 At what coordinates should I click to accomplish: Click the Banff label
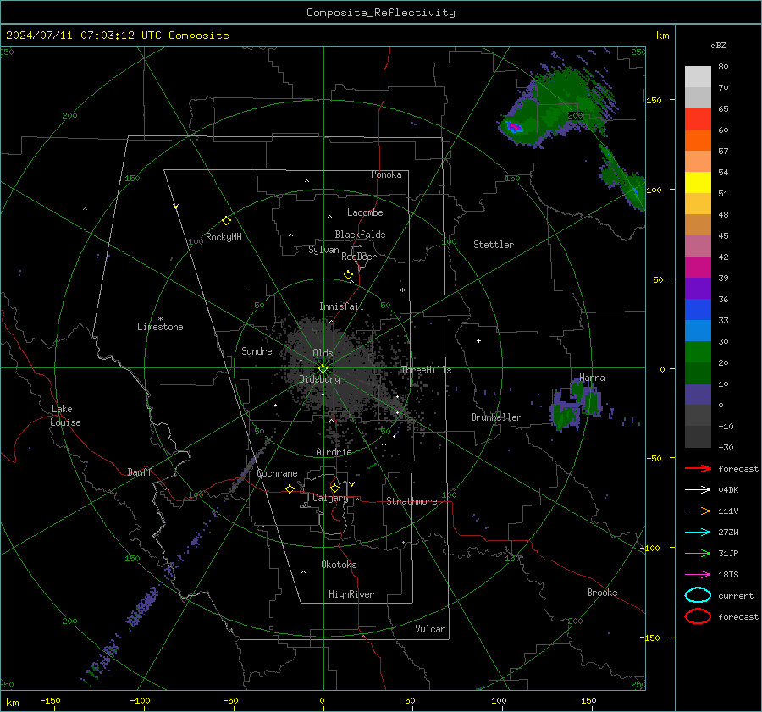tap(140, 472)
